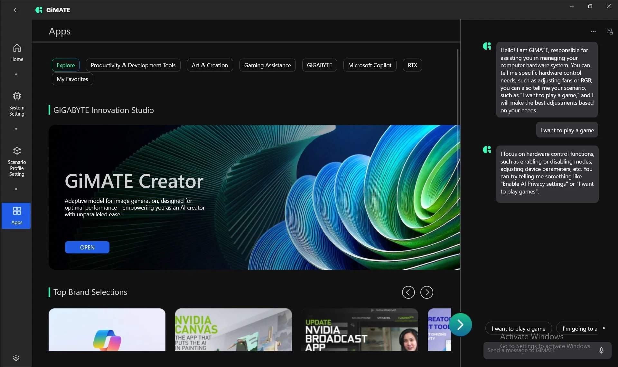Click the green floating next-arrow button
The height and width of the screenshot is (367, 618).
click(x=460, y=325)
